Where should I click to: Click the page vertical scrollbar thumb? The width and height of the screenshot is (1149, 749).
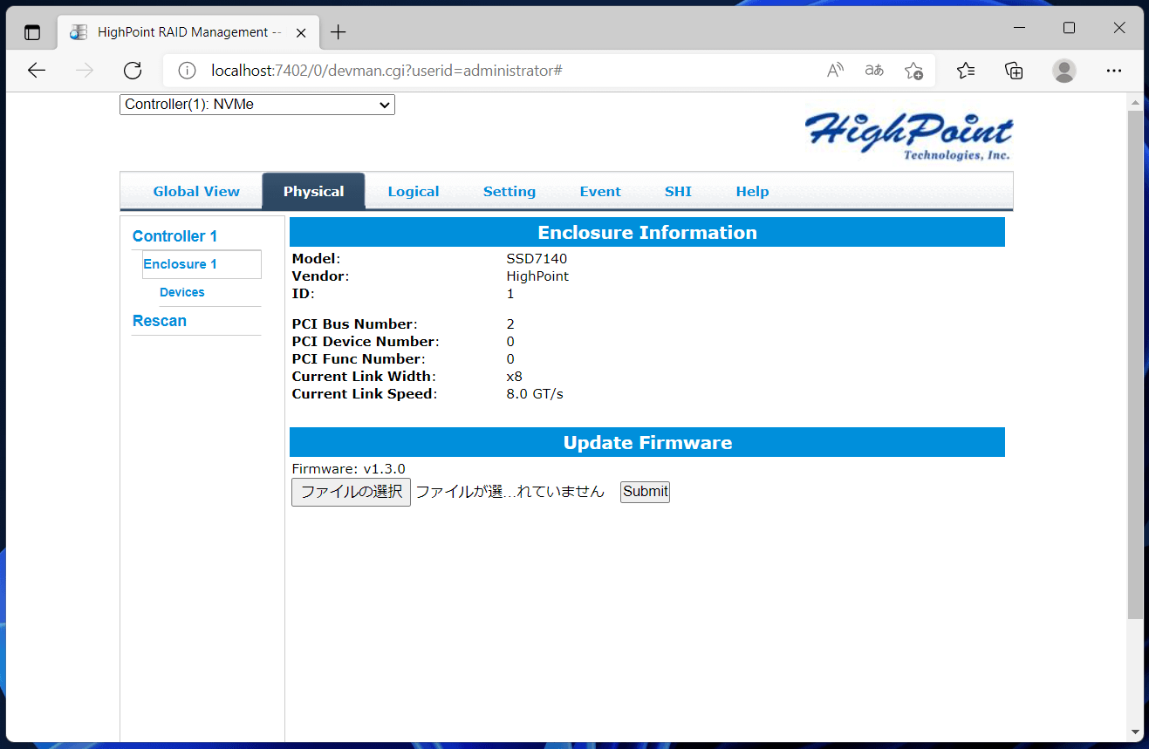pos(1135,364)
